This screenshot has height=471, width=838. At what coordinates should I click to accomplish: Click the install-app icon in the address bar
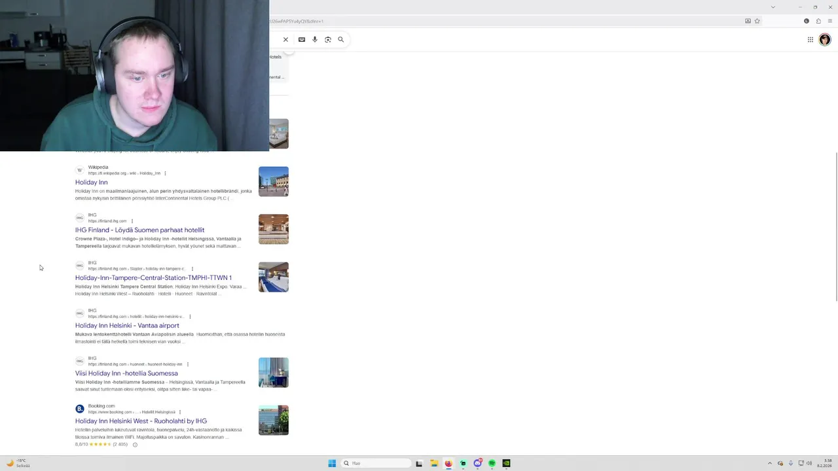(748, 21)
